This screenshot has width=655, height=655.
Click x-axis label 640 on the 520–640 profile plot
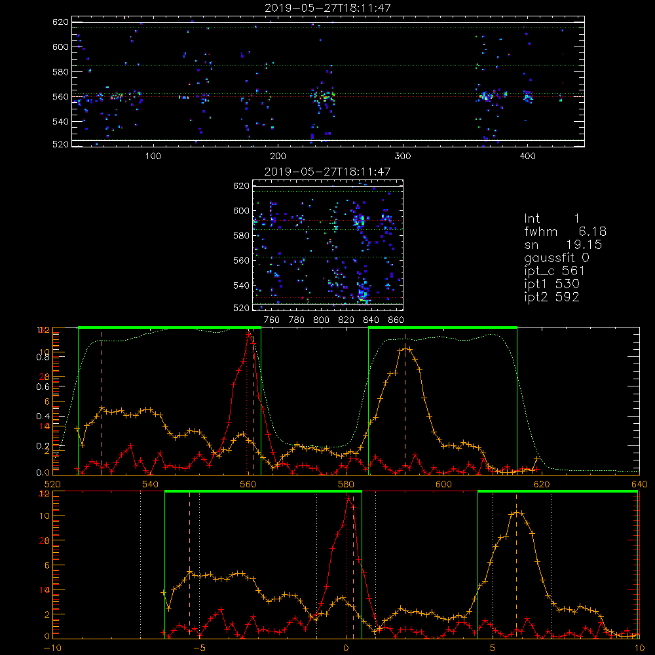[639, 485]
